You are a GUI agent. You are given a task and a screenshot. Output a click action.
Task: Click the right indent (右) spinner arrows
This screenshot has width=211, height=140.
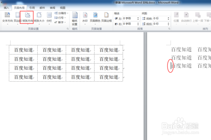pos(138,24)
